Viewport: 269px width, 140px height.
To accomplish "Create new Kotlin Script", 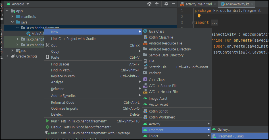I will click(177, 111).
